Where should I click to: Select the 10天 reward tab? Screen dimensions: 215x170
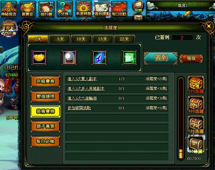(81, 39)
